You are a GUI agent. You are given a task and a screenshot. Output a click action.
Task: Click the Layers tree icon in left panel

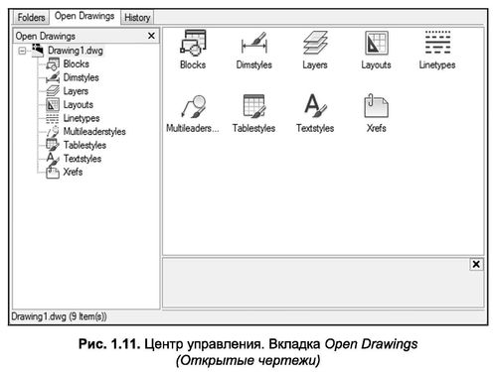pos(53,91)
